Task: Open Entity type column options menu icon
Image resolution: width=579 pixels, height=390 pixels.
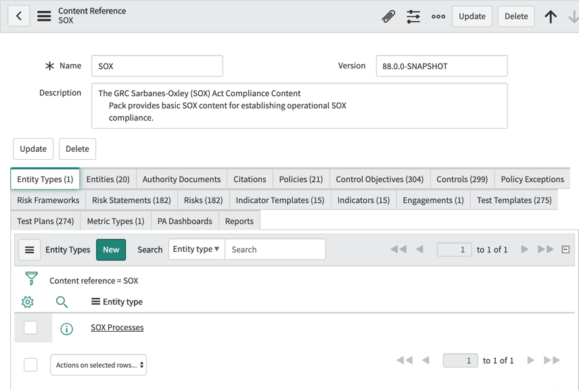Action: (95, 301)
